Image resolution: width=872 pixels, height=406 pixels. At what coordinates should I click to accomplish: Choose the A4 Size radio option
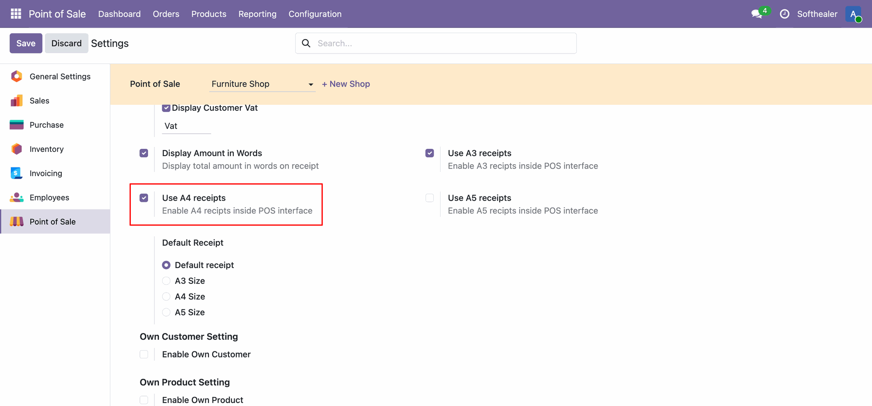166,297
